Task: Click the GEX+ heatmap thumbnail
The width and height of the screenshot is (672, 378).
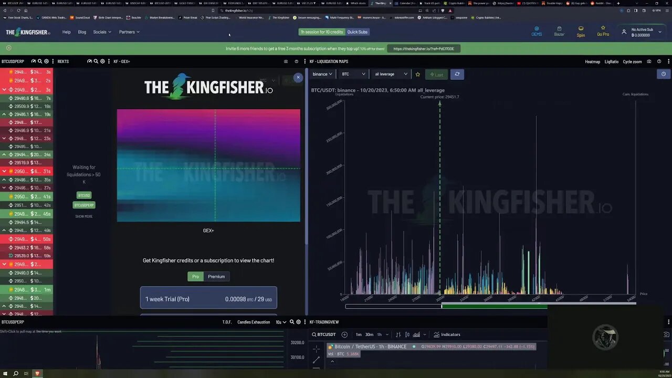Action: click(x=208, y=165)
